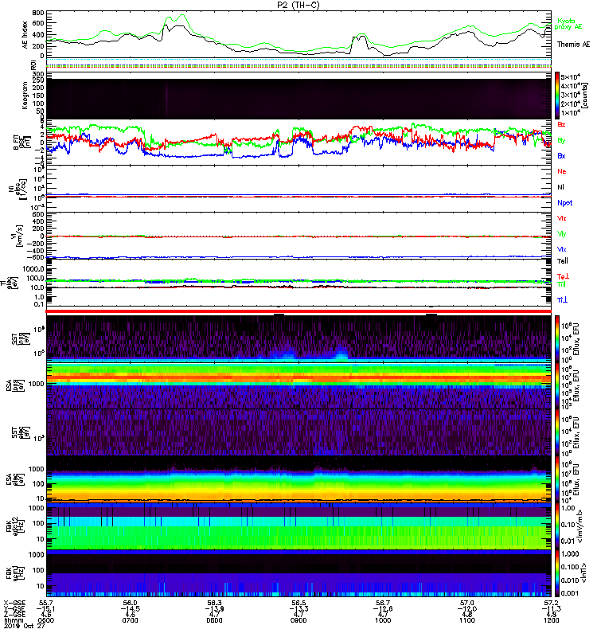Image resolution: width=597 pixels, height=637 pixels.
Task: Select the blue Npot legend entry
Action: pyautogui.click(x=564, y=203)
